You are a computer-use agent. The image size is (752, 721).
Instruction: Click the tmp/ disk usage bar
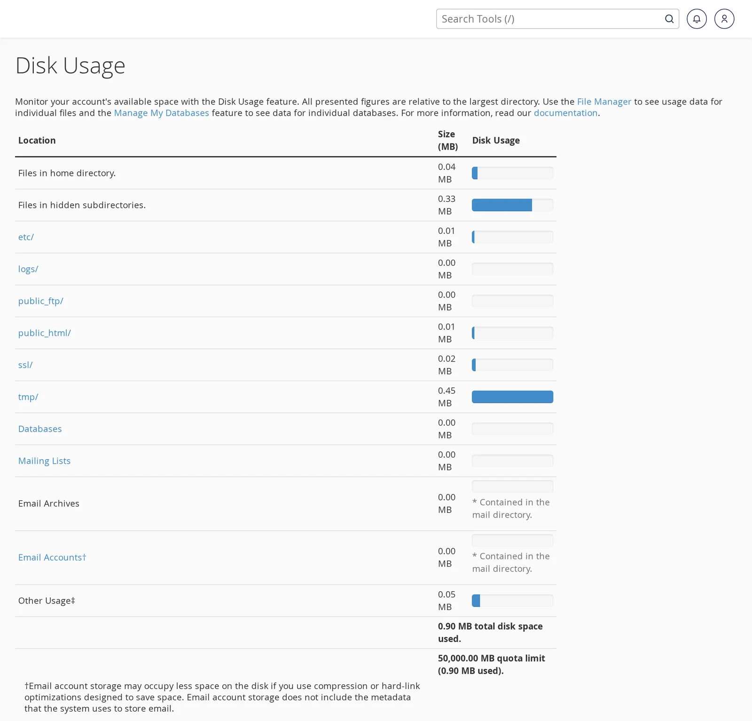click(512, 397)
